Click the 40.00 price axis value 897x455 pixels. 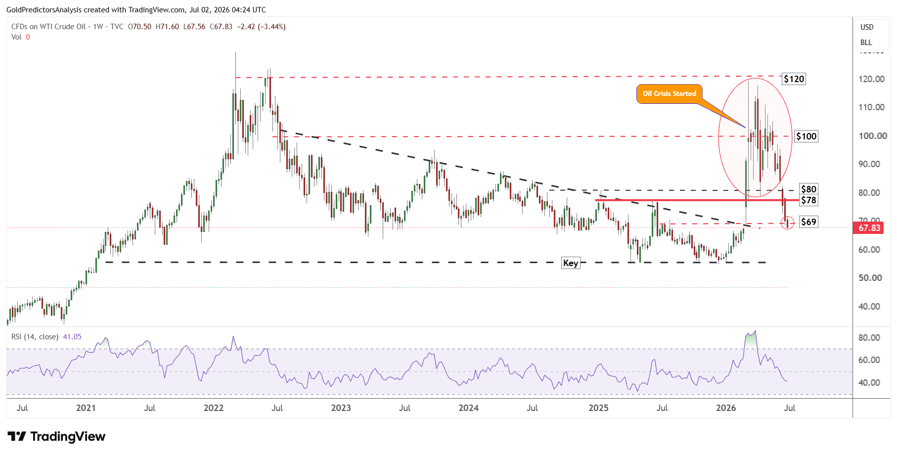(x=869, y=307)
